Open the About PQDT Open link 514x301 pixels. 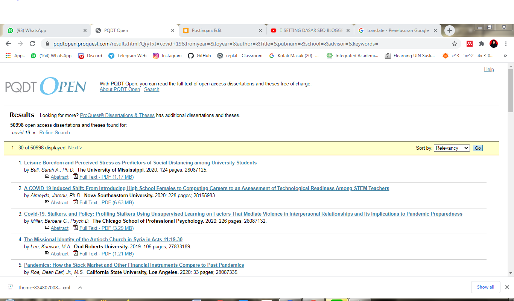[x=120, y=90]
